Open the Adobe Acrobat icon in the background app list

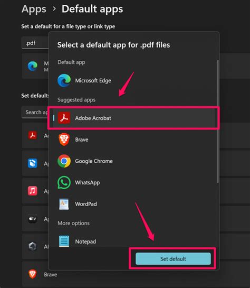(x=33, y=135)
